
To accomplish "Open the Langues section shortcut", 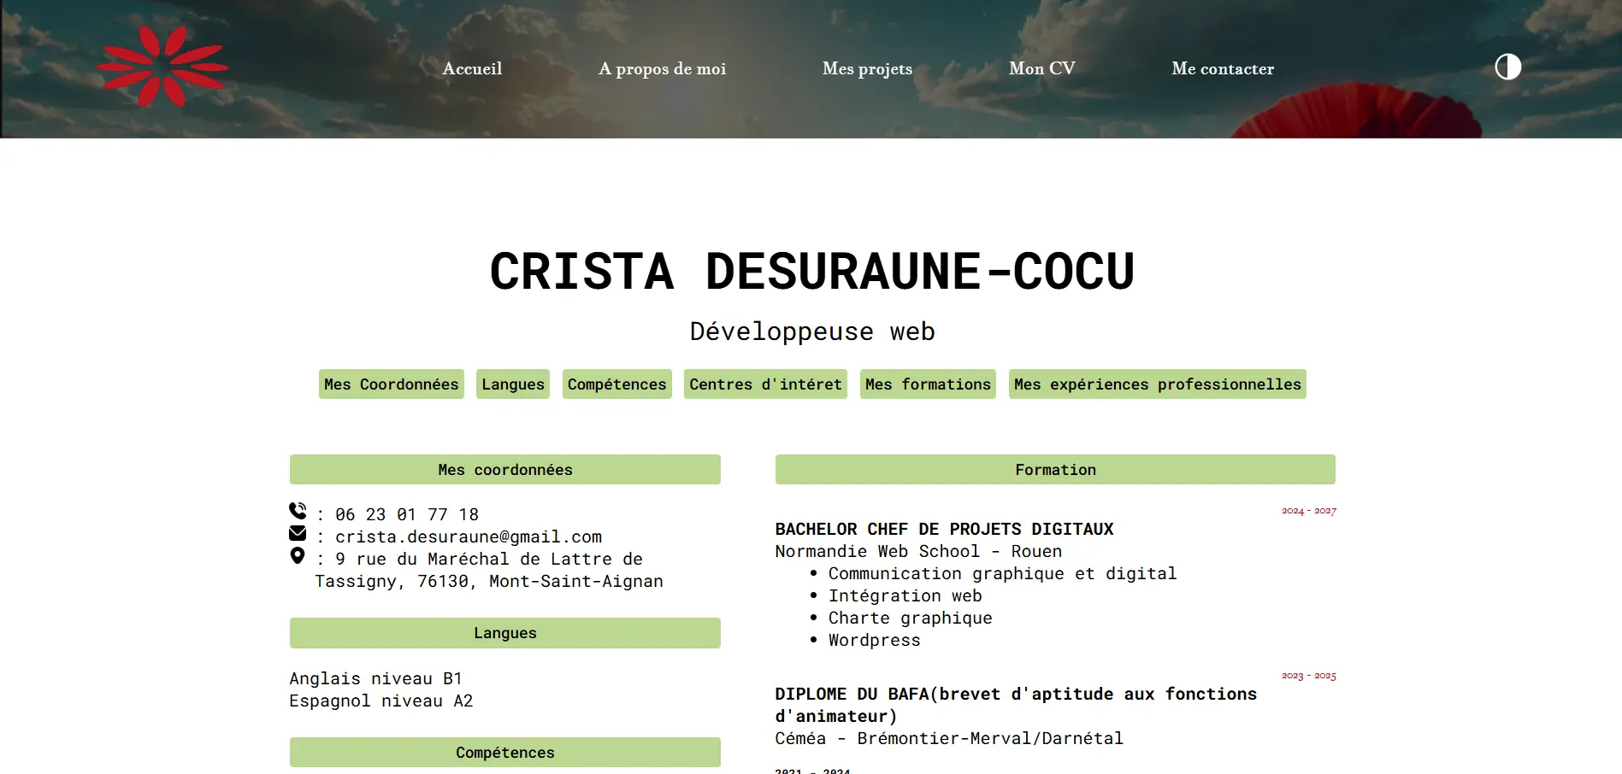I will 512,384.
